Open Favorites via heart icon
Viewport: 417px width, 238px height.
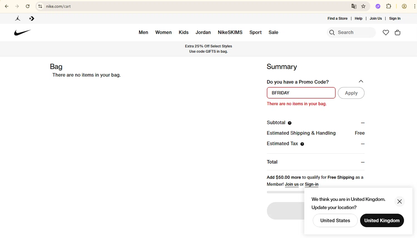pos(386,32)
